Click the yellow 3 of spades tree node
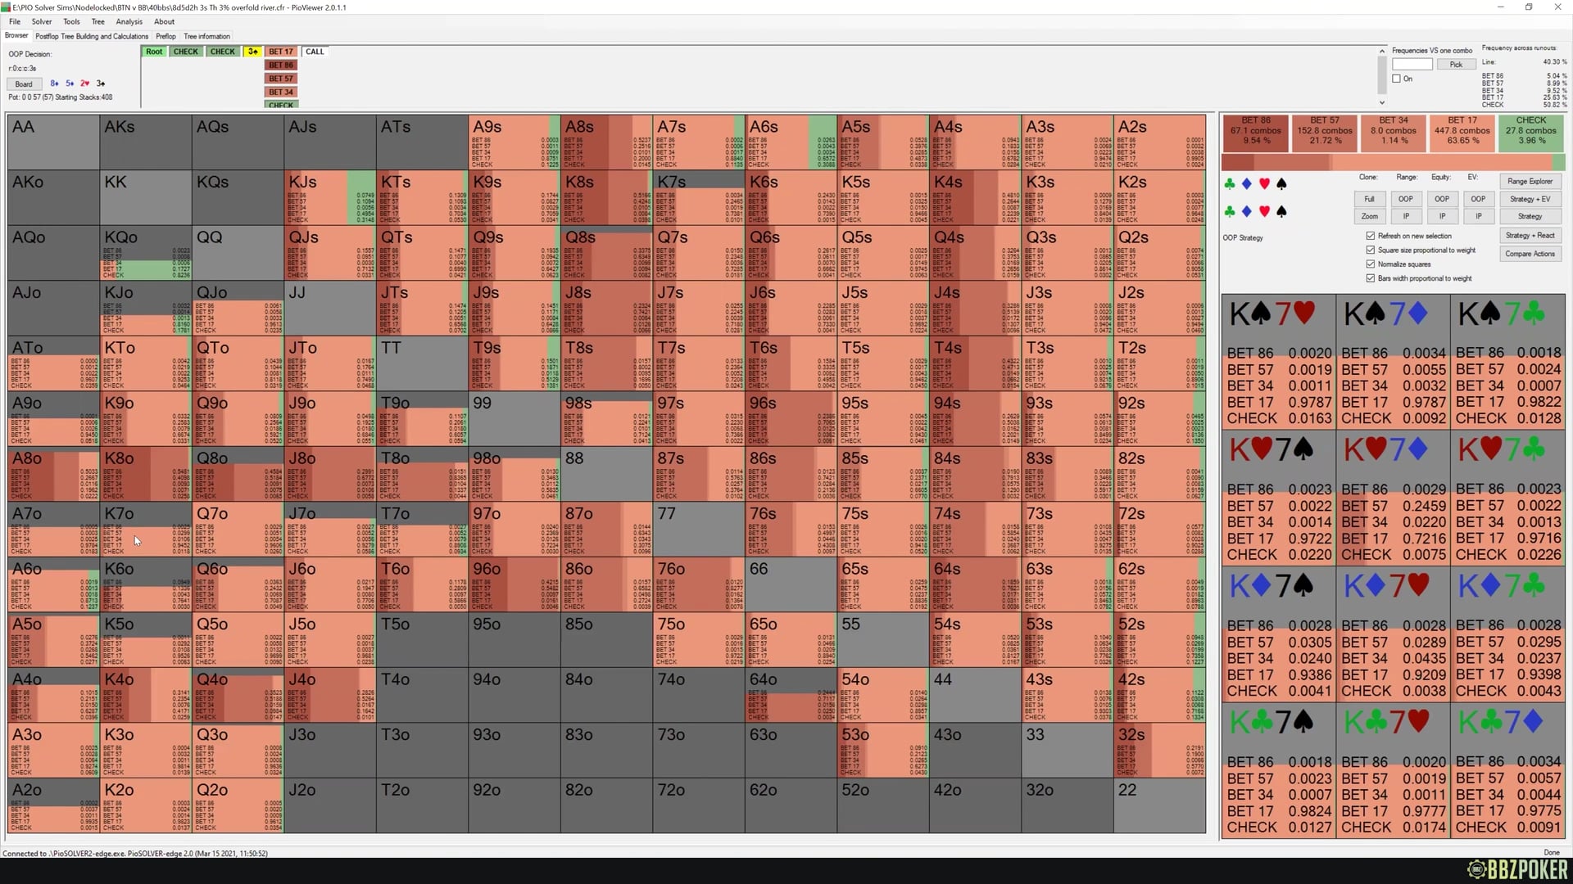 click(252, 52)
